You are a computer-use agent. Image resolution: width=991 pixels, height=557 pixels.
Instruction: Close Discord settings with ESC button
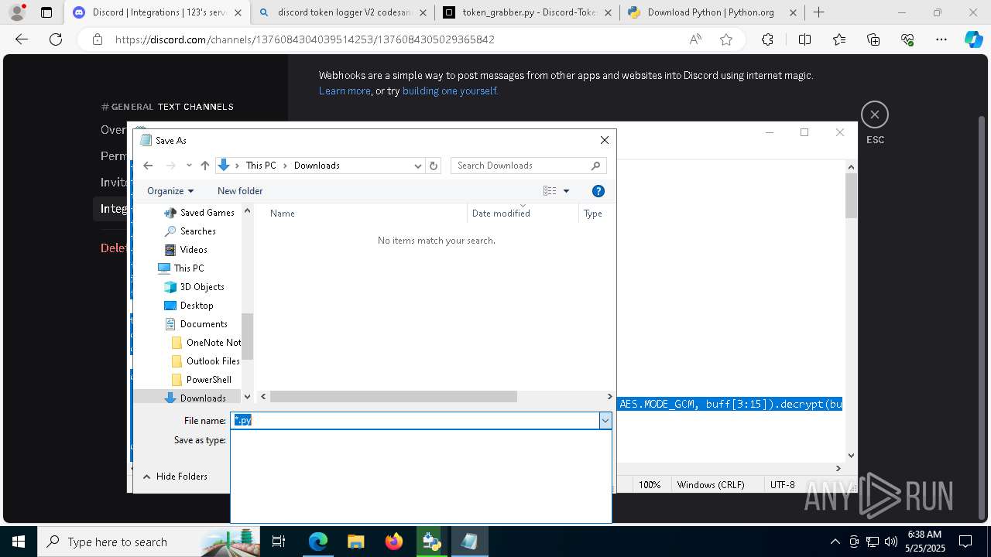pos(875,114)
